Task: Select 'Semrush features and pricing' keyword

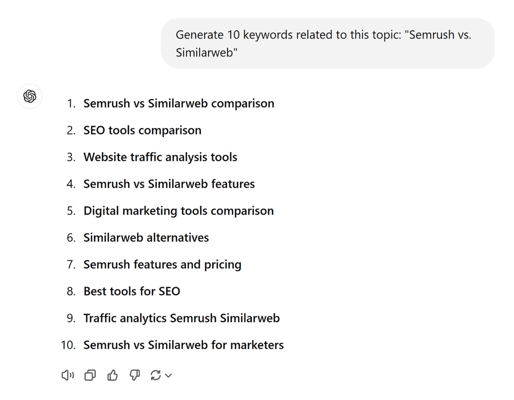Action: [x=162, y=264]
